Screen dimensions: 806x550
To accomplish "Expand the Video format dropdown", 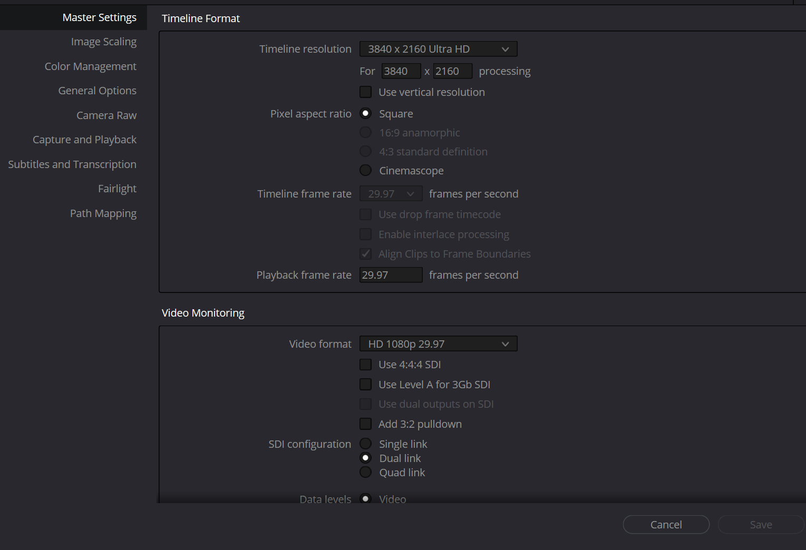I will (438, 344).
